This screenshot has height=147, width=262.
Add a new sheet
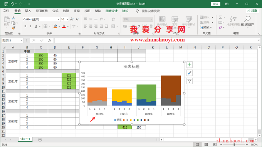point(40,139)
